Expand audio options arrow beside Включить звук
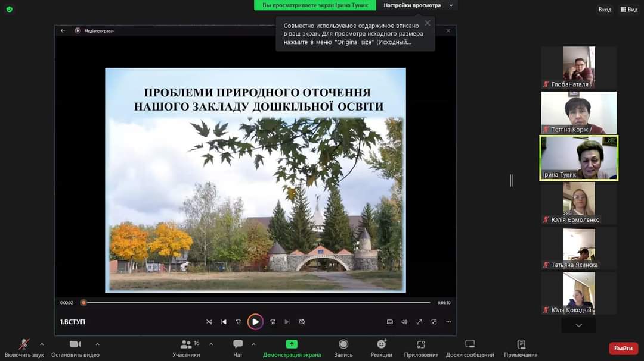Screen dimensions: 644x361 (42, 344)
